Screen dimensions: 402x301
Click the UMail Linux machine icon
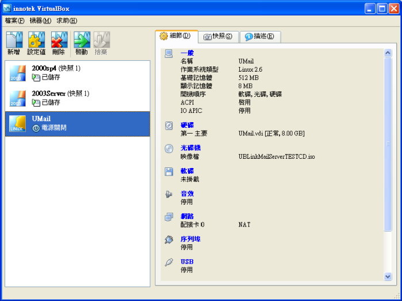point(18,123)
